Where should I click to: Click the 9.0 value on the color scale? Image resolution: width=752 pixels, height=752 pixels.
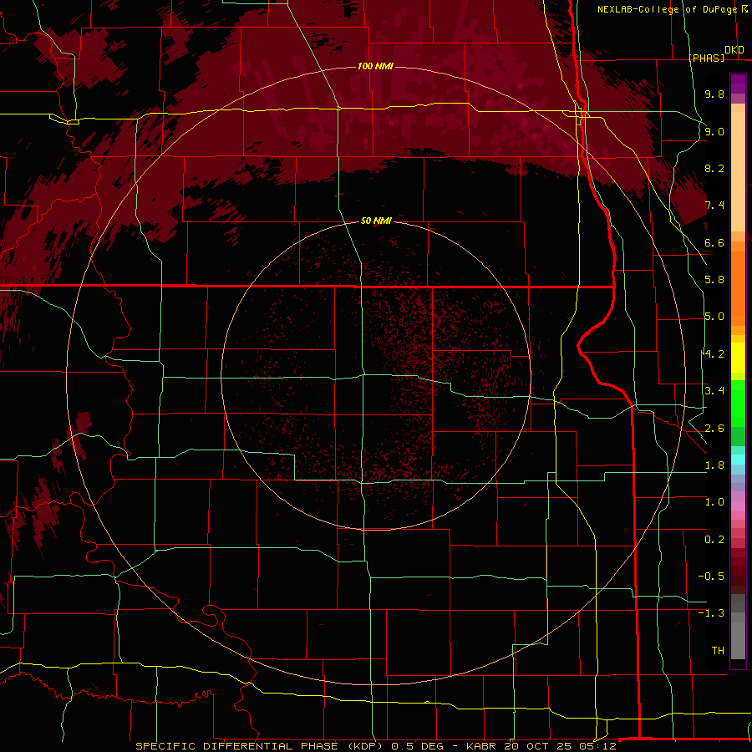pyautogui.click(x=714, y=131)
